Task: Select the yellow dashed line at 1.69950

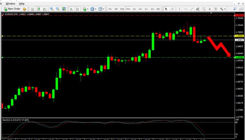Action: coord(118,36)
